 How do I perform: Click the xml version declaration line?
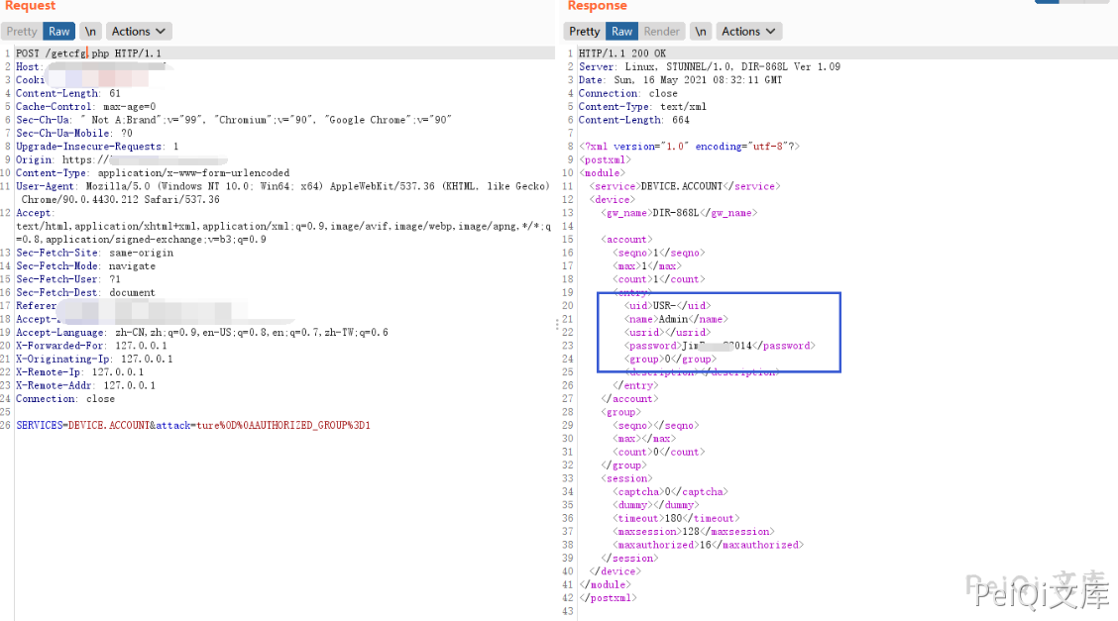690,147
